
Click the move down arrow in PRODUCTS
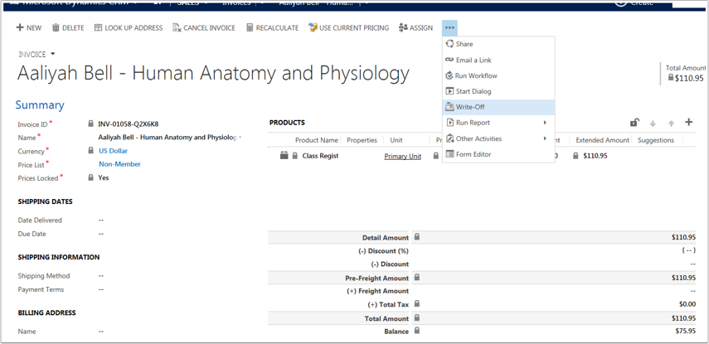(653, 124)
